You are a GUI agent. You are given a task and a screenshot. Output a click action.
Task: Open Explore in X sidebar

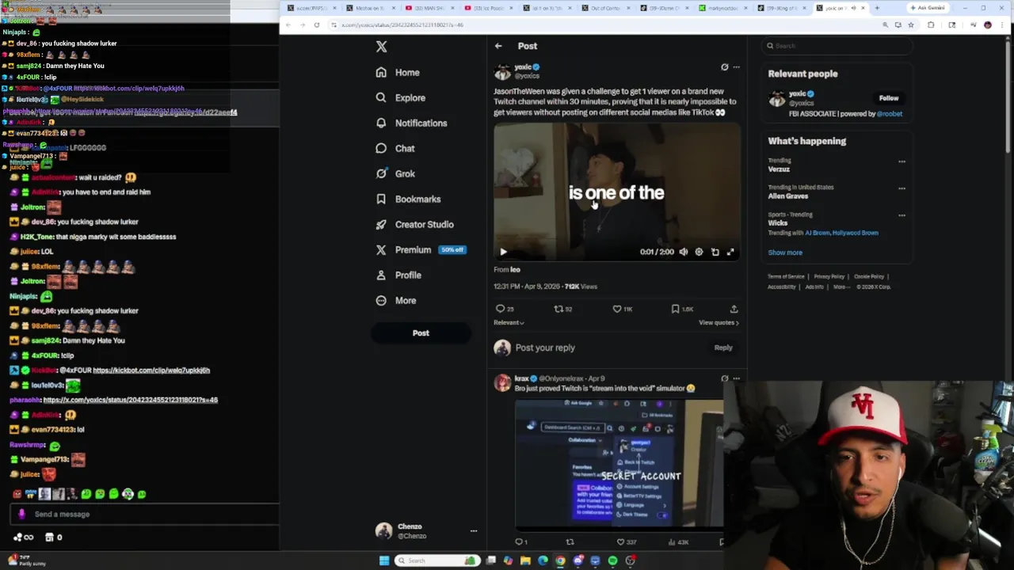coord(400,97)
